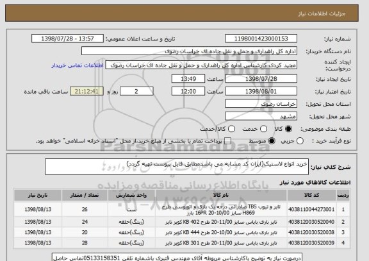Tick the اسناد خزانه اسلامی payment checkbox
The width and height of the screenshot is (369, 261).
227,141
